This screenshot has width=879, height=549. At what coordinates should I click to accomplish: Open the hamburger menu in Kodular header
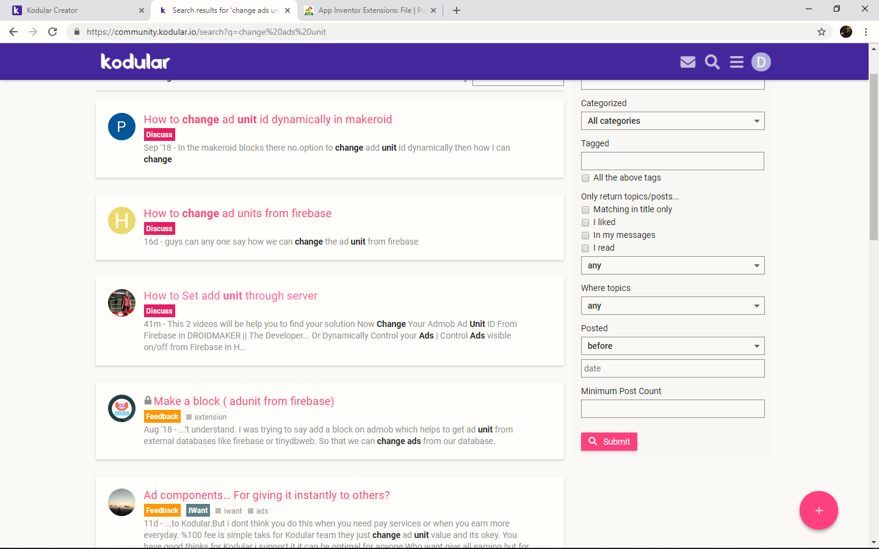click(x=737, y=62)
